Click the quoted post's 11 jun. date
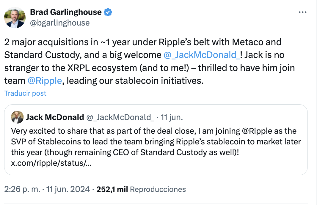317x205 pixels. point(172,117)
